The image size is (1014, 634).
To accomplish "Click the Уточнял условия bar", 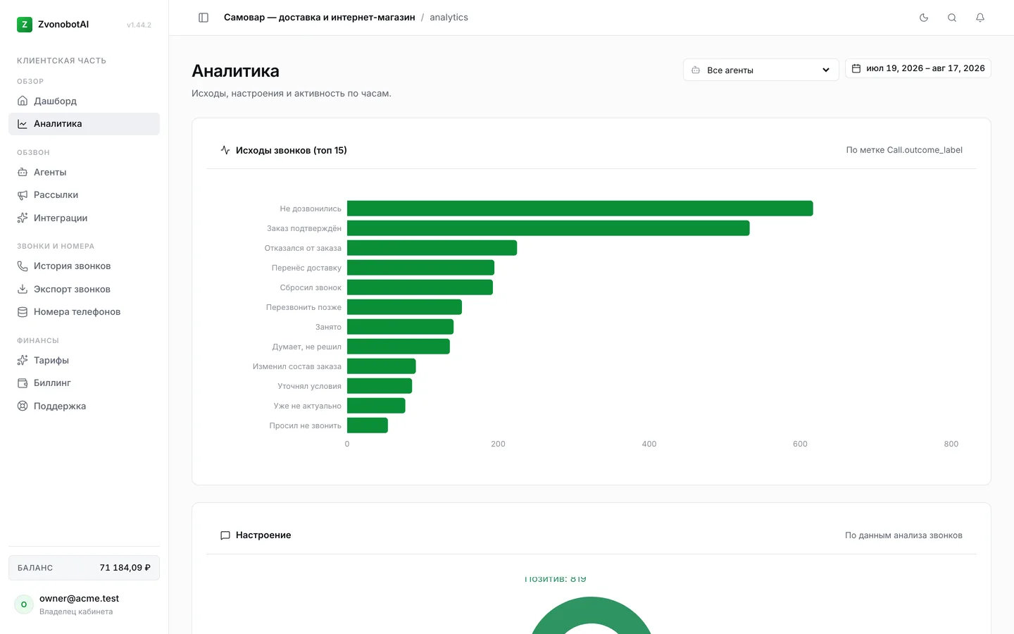I will (x=380, y=386).
